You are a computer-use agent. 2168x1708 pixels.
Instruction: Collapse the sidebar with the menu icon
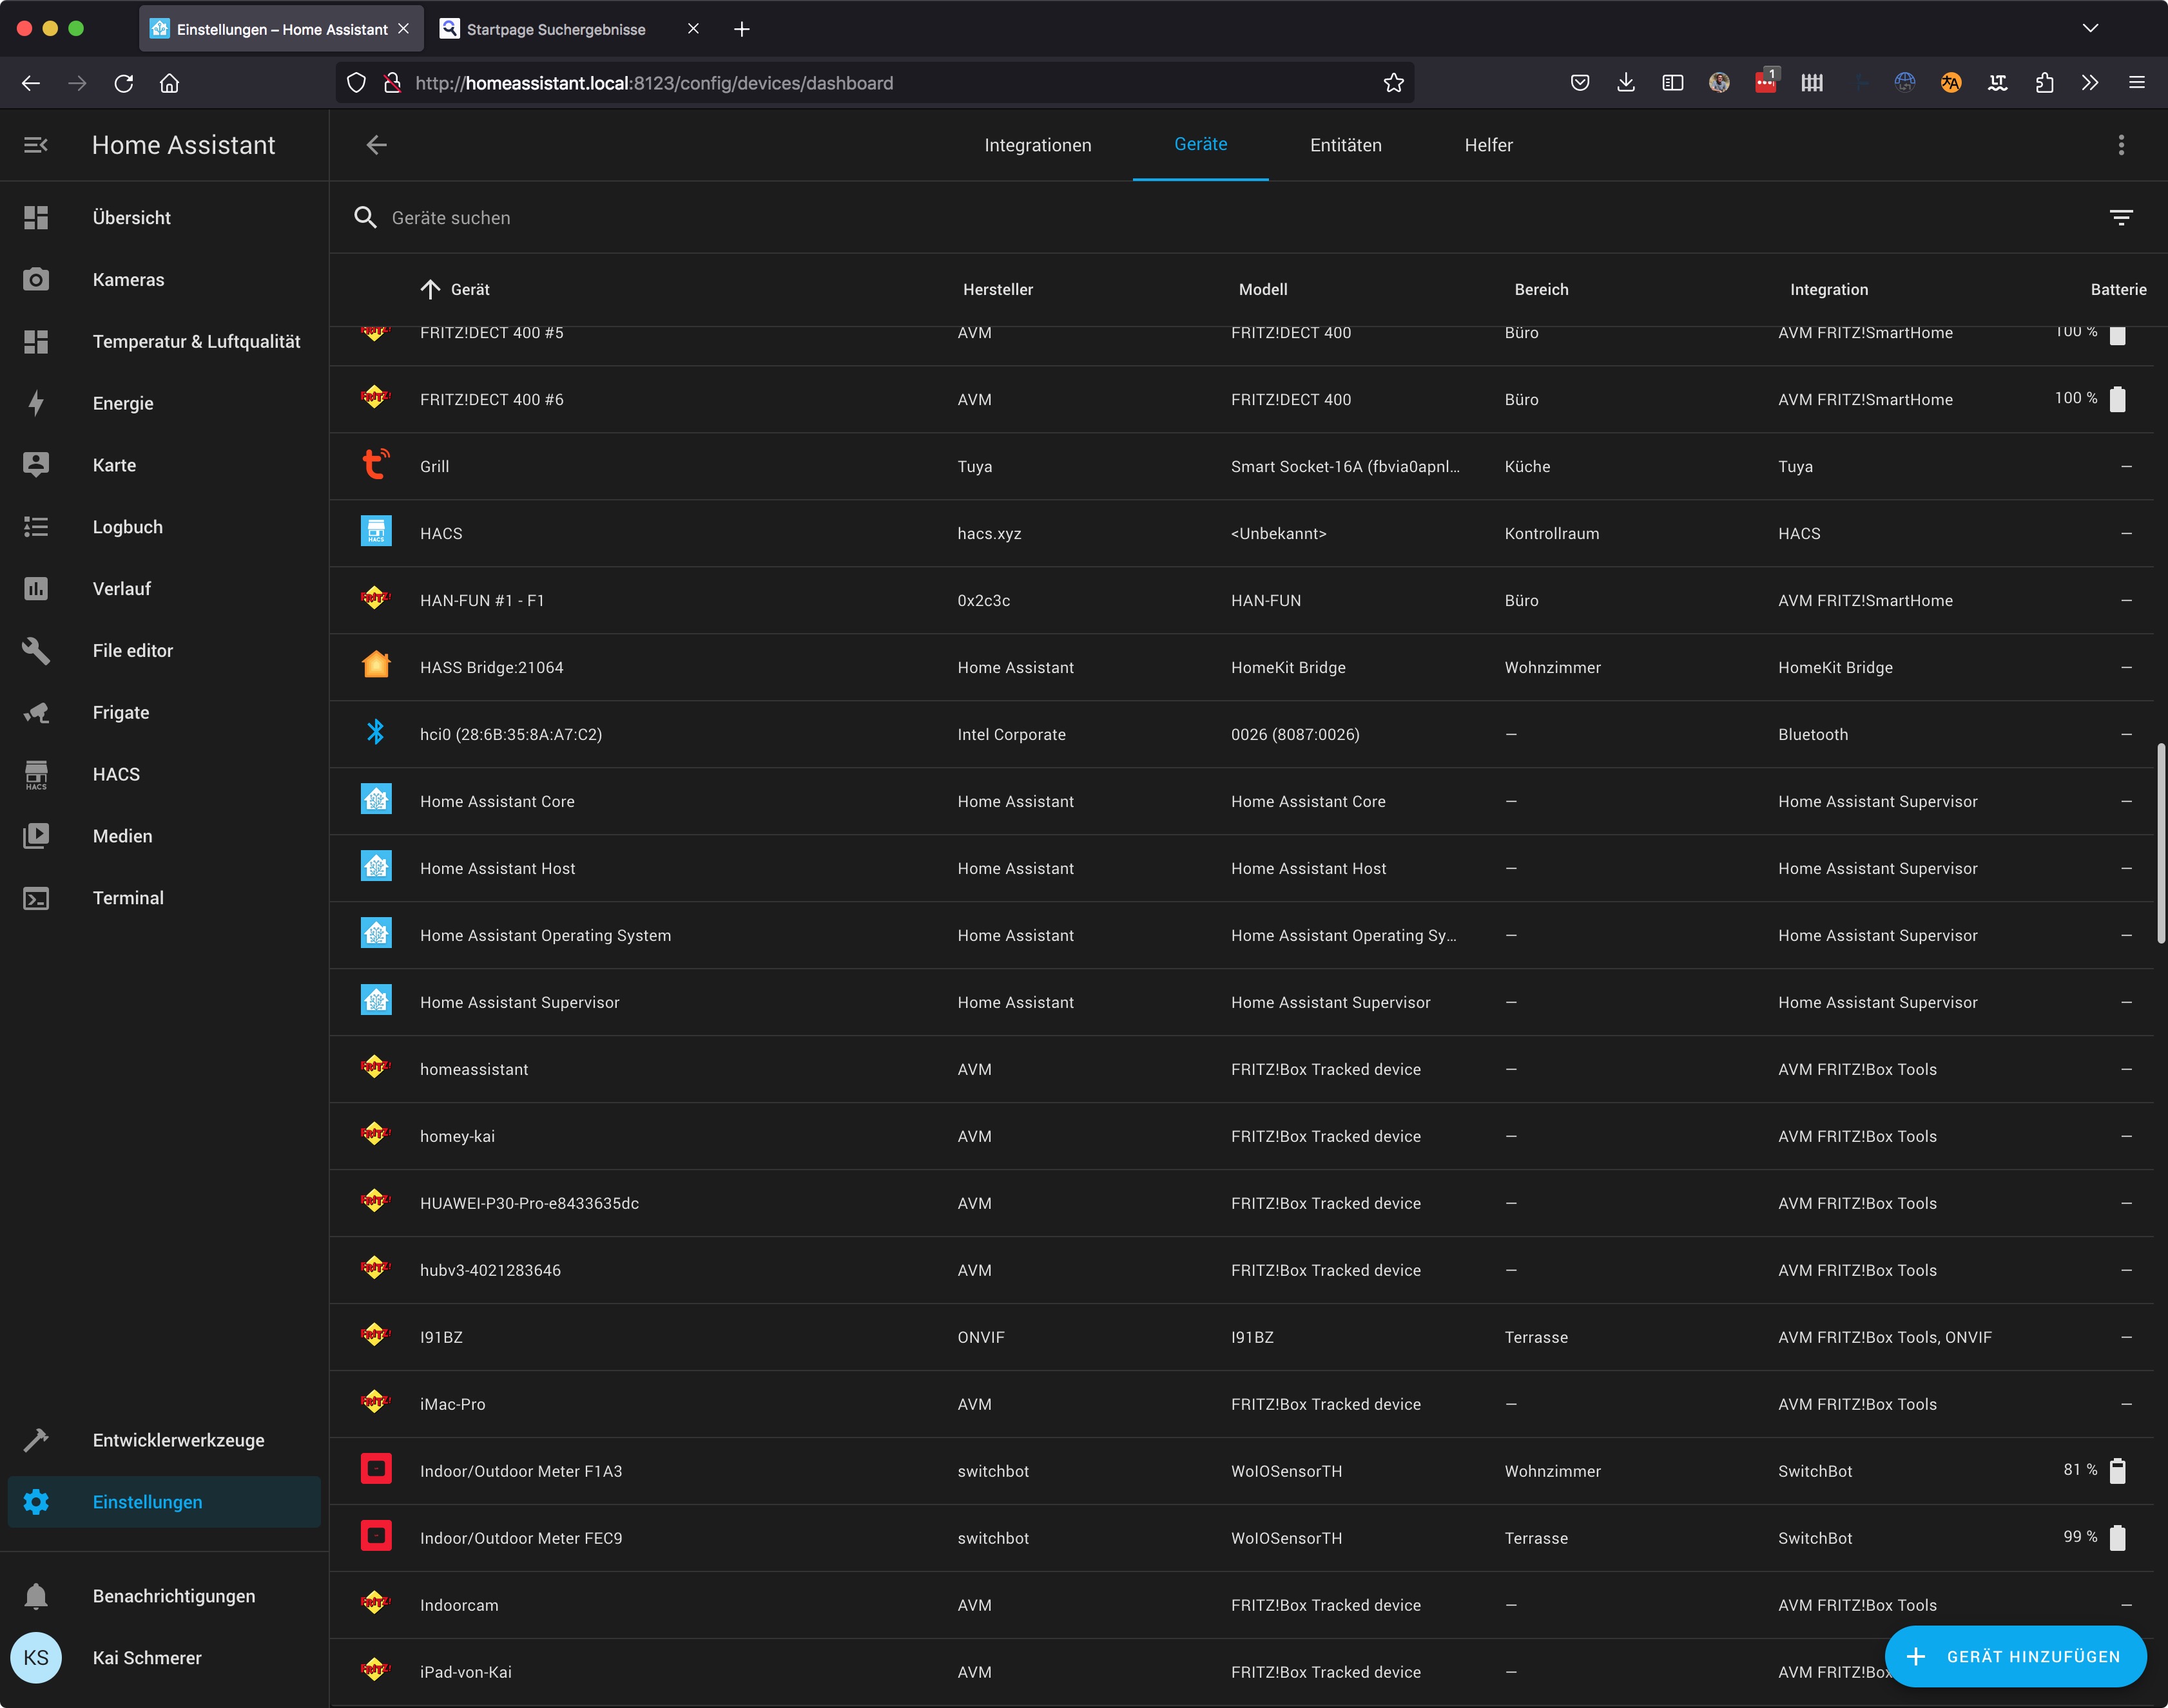pos(36,145)
